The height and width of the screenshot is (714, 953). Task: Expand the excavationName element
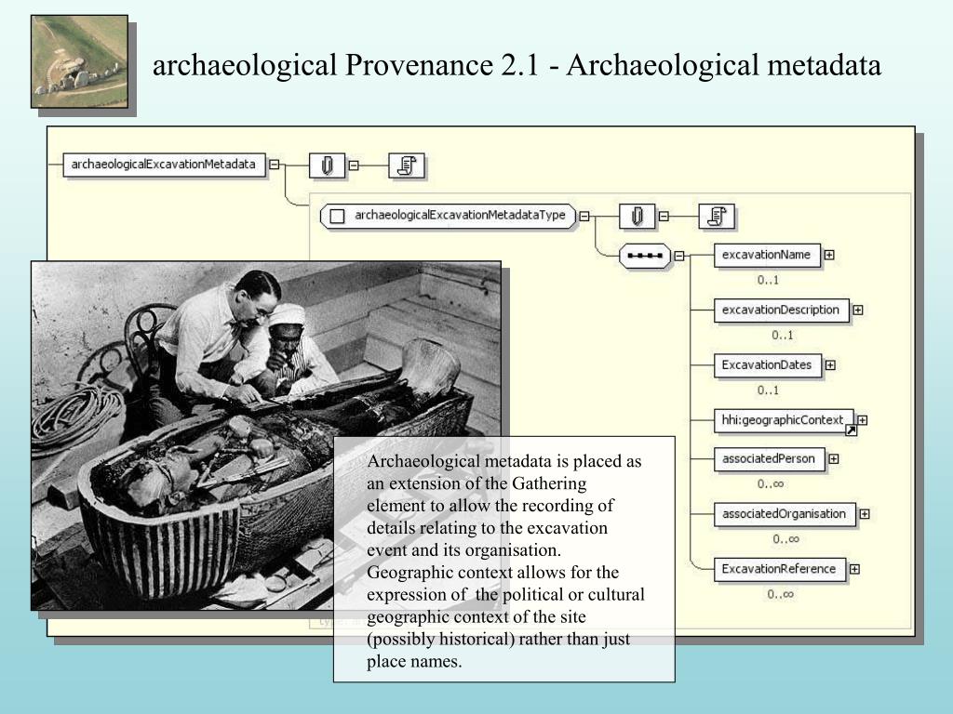coord(829,255)
